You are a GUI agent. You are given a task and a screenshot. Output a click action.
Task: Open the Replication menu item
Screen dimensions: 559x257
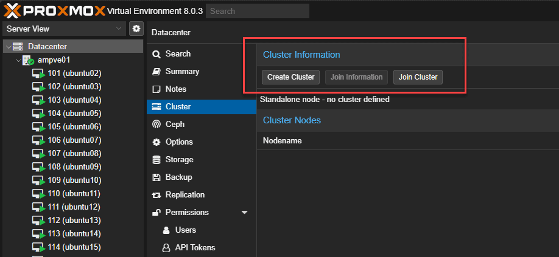[x=202, y=195]
